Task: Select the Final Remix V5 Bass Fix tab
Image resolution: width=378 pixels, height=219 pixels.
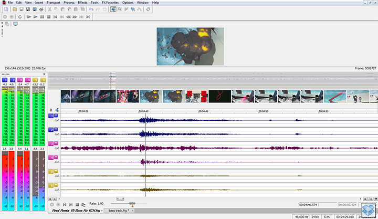Action: [x=77, y=211]
